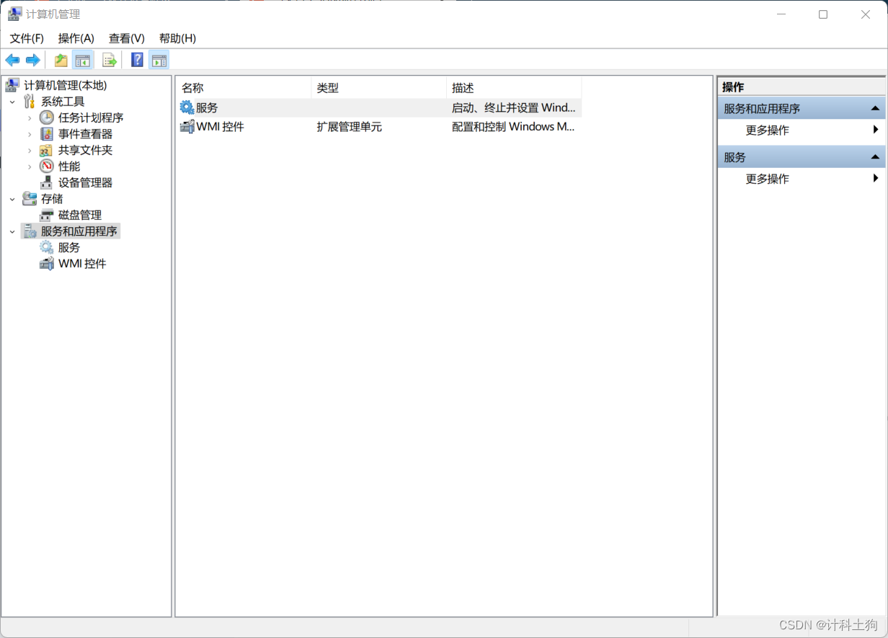The image size is (888, 638).
Task: Click description 启动、终止并设置 Wind...
Action: [x=514, y=107]
